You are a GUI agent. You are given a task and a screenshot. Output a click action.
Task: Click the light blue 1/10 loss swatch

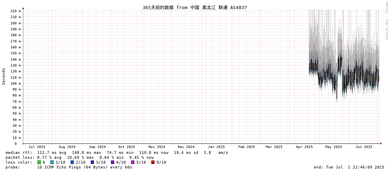pyautogui.click(x=52, y=162)
